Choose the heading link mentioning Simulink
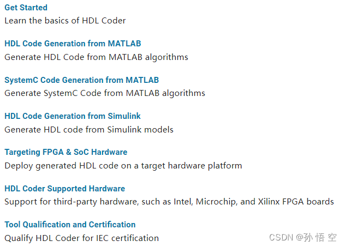Image resolution: width=345 pixels, height=247 pixels. [73, 116]
